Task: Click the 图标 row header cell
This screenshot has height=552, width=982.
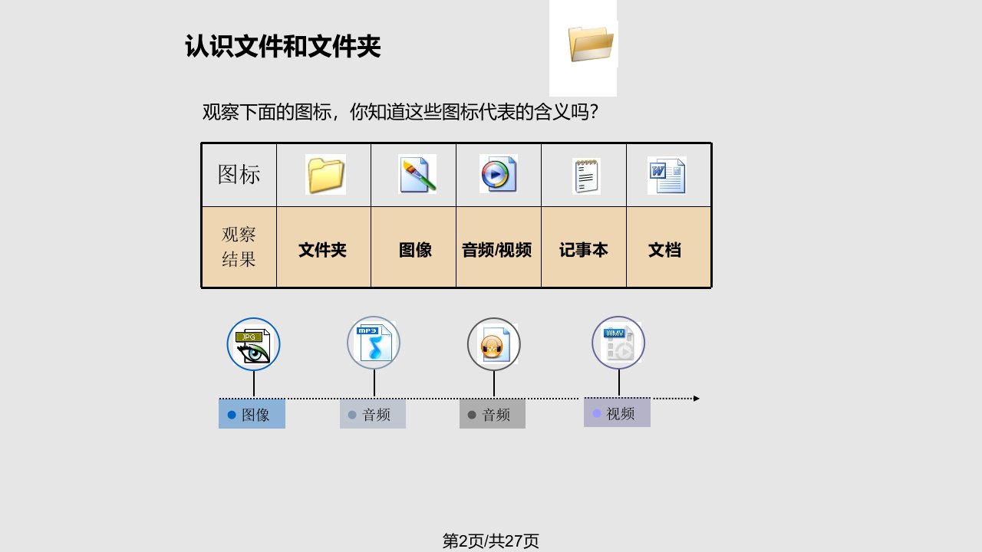Action: point(239,175)
